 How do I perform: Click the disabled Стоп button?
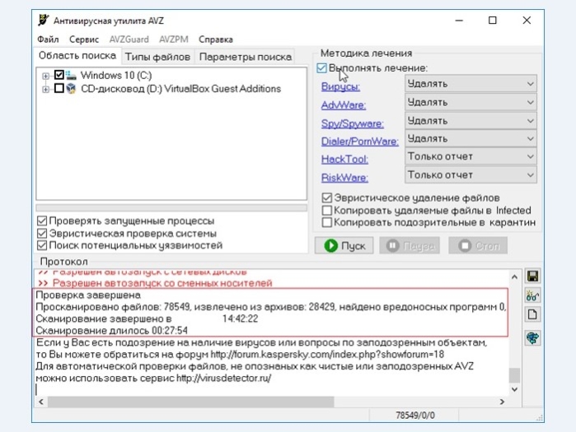(x=478, y=245)
